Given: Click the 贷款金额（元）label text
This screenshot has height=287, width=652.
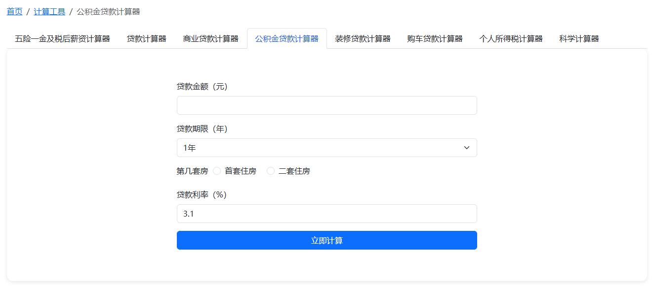Looking at the screenshot, I should (x=202, y=86).
